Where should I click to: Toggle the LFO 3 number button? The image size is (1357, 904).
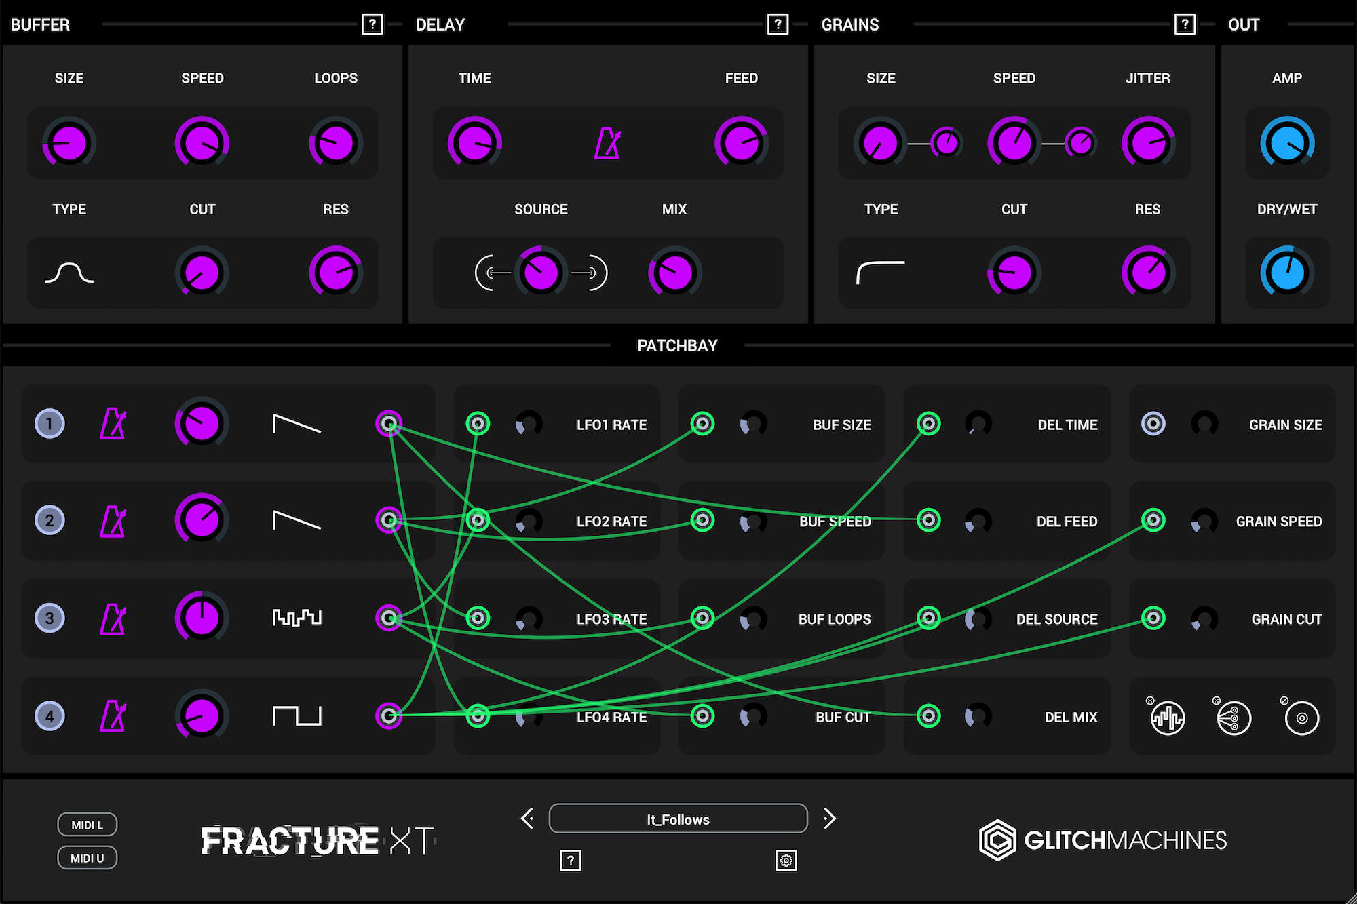click(50, 618)
